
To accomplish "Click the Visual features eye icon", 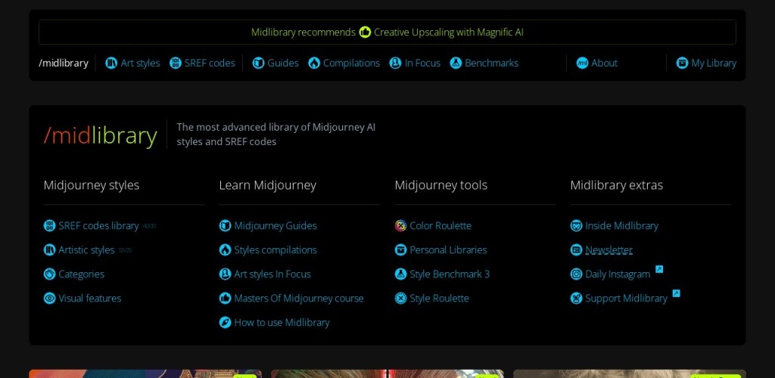I will click(50, 299).
